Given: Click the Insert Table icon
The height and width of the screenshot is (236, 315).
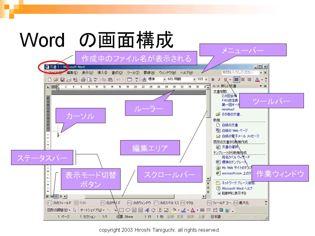Looking at the screenshot, I should pos(130,80).
